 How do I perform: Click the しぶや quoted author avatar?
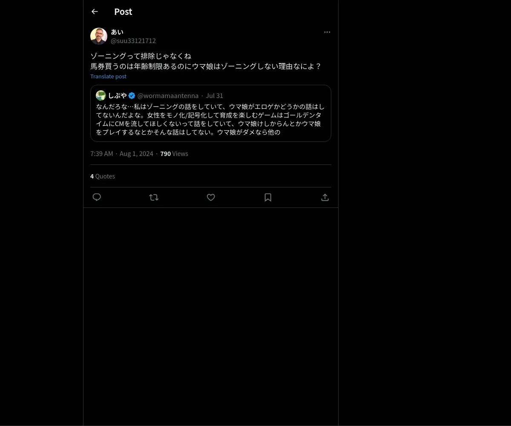click(x=101, y=95)
